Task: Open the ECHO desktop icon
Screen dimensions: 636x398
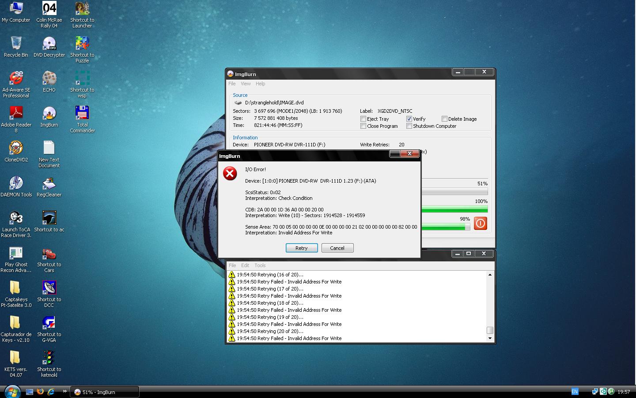Action: click(49, 82)
